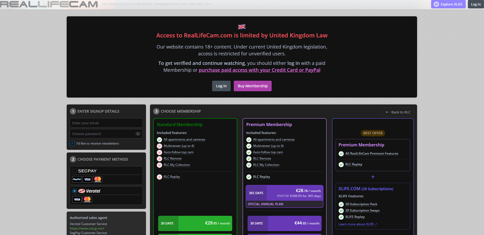484x235 pixels.
Task: Click the BEST OFFER badge
Action: tap(373, 133)
